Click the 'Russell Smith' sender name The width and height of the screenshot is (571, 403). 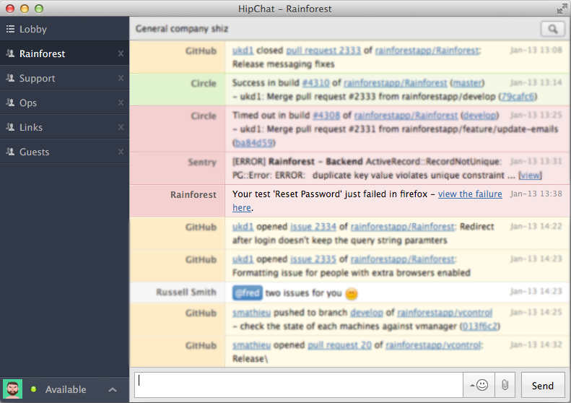[186, 292]
